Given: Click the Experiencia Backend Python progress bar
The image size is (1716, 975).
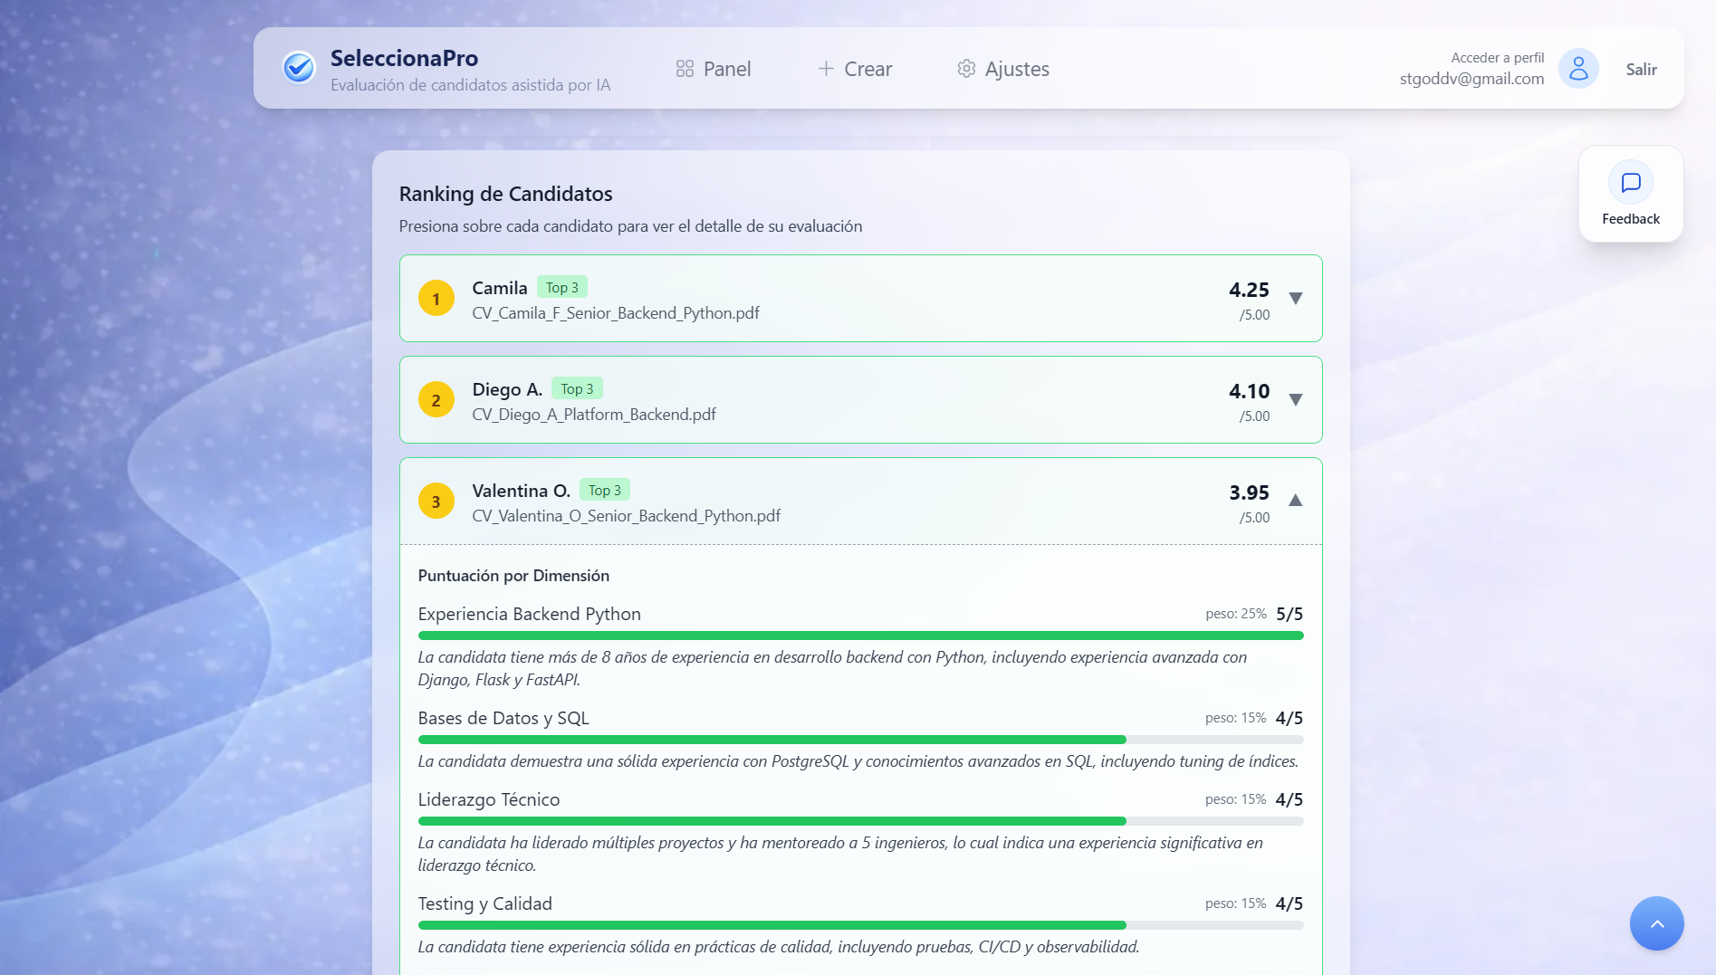Looking at the screenshot, I should click(860, 636).
